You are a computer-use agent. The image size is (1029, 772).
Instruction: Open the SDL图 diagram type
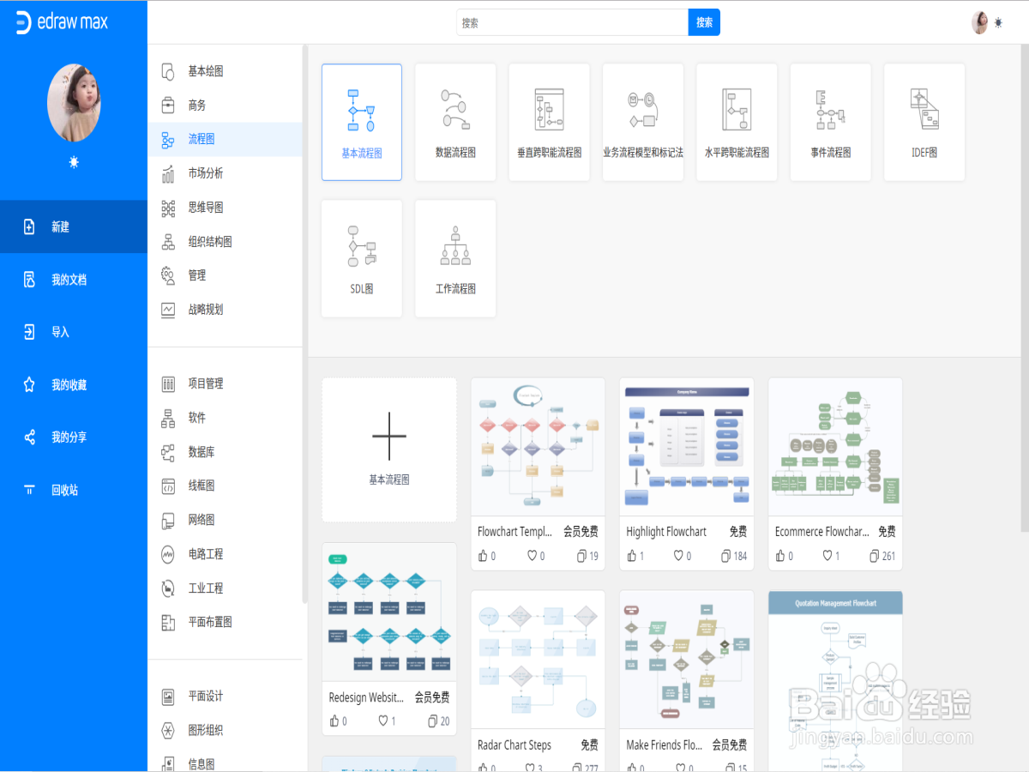point(362,258)
